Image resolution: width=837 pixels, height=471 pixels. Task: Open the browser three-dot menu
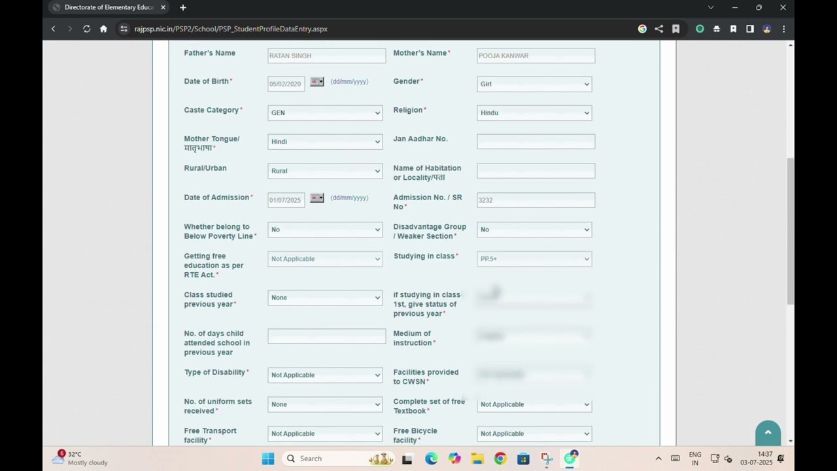[x=783, y=29]
